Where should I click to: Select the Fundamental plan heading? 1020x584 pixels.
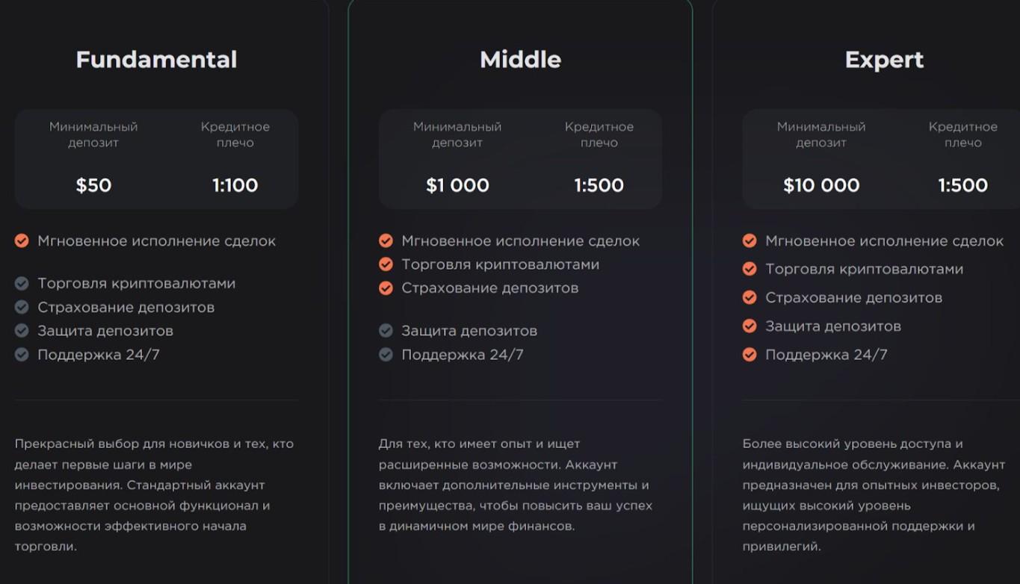tap(156, 60)
